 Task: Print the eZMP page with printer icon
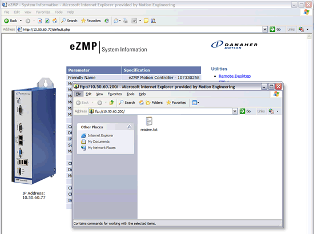pyautogui.click(x=126, y=21)
